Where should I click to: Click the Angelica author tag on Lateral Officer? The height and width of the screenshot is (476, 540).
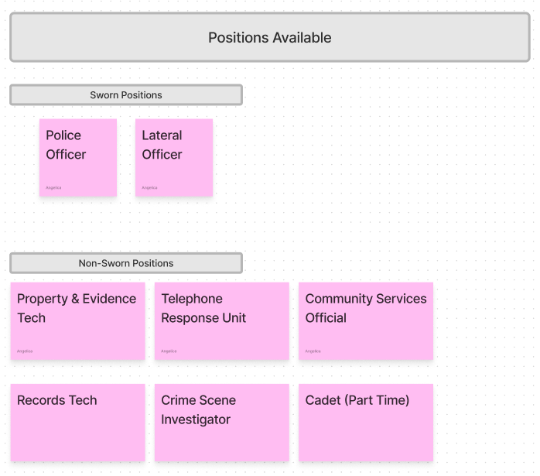[x=149, y=188]
